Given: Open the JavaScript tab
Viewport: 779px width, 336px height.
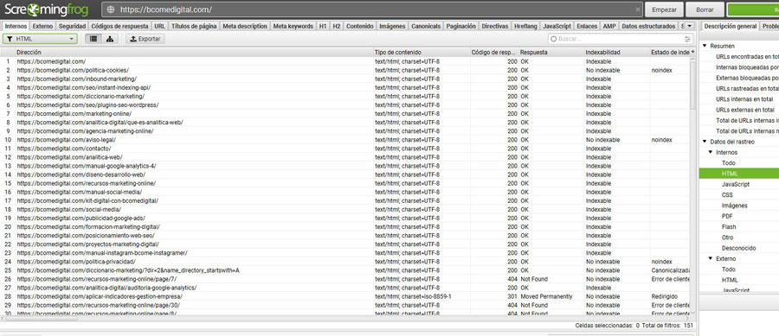Looking at the screenshot, I should pyautogui.click(x=557, y=26).
